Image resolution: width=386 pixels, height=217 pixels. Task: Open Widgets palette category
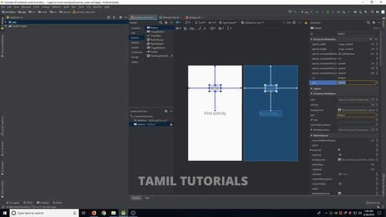(136, 43)
